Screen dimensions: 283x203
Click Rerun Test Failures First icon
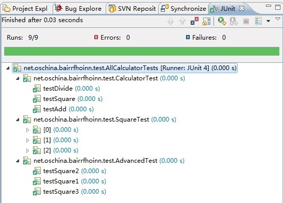point(234,21)
